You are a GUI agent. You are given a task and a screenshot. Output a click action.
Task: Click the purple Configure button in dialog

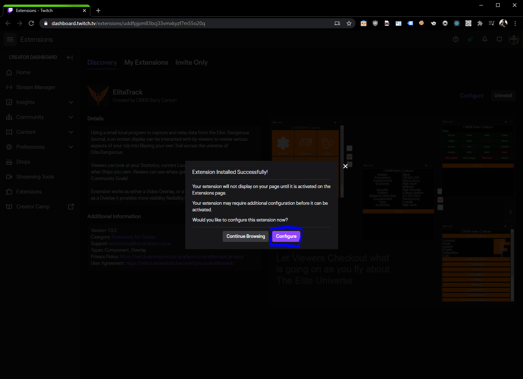pyautogui.click(x=286, y=236)
